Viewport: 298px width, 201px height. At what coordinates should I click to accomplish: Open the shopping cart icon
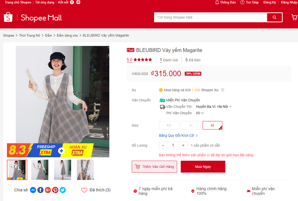click(294, 17)
